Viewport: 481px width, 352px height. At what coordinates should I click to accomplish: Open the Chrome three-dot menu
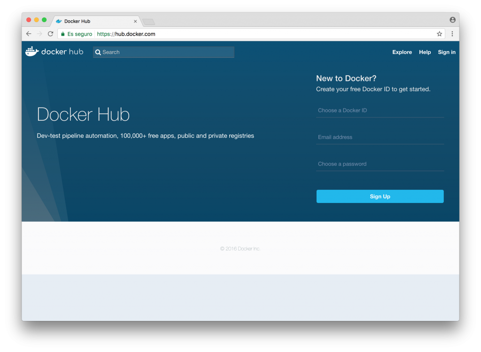pyautogui.click(x=452, y=34)
